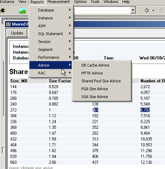165x169 pixels.
Task: Choose DB Cache Advice
Action: coord(102,65)
